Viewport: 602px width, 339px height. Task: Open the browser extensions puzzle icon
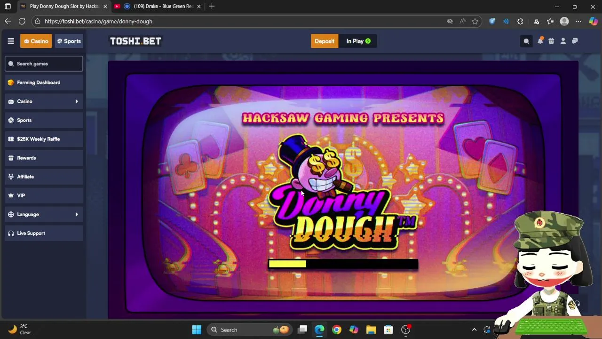[520, 21]
